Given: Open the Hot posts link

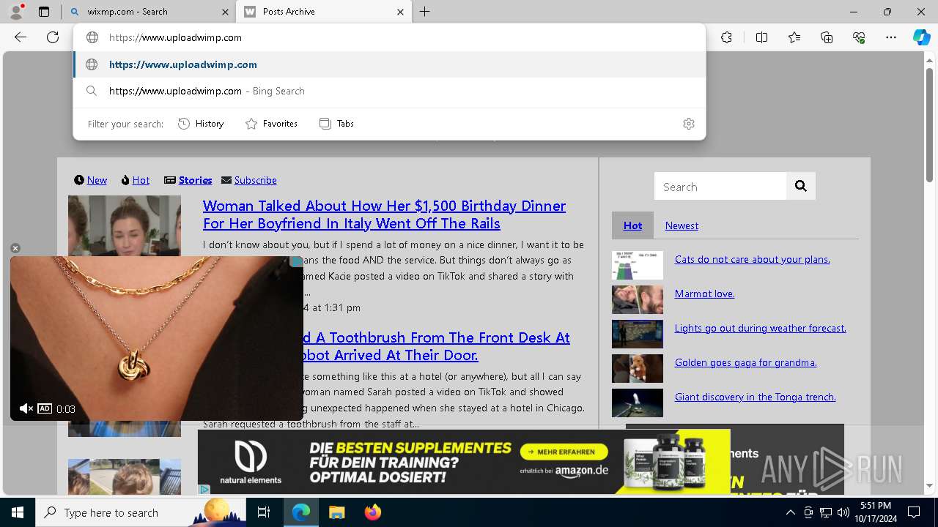Looking at the screenshot, I should [141, 180].
